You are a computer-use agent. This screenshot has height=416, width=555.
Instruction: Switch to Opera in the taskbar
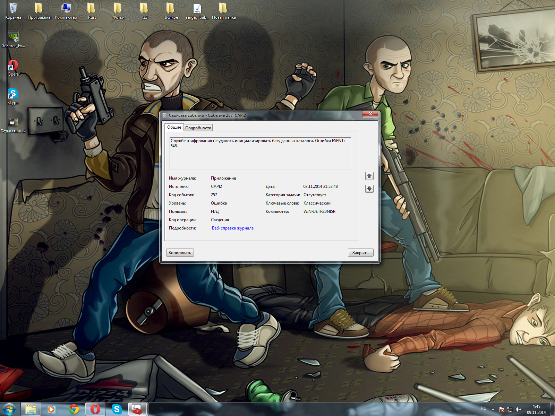click(x=95, y=409)
